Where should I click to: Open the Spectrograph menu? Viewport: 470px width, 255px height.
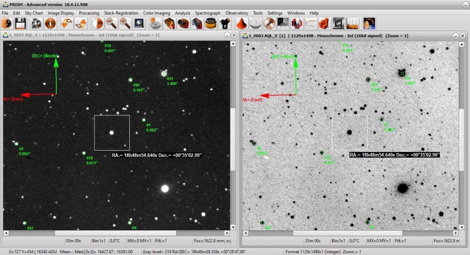(x=208, y=13)
